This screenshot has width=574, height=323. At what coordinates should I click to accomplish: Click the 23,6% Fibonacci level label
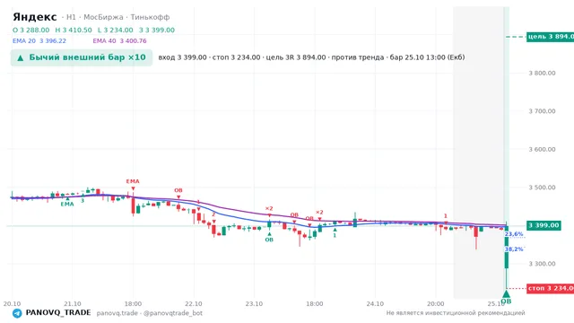(514, 234)
